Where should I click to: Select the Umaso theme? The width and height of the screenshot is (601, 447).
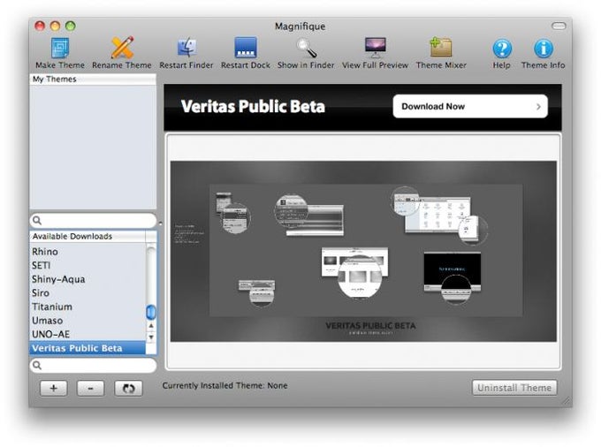87,321
